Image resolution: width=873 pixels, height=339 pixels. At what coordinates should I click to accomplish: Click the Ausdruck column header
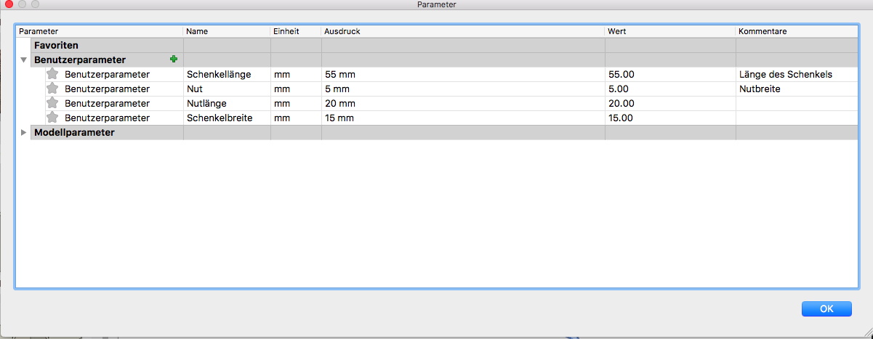[463, 32]
